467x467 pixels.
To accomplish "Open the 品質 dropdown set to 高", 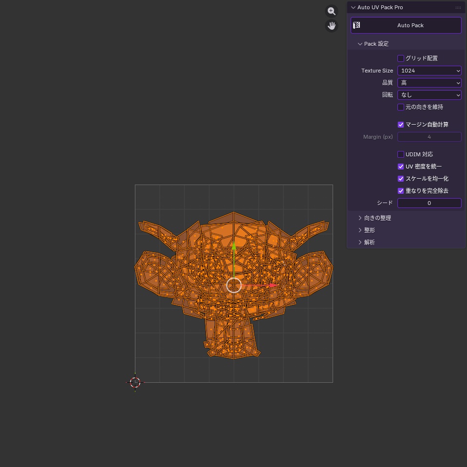I will click(429, 83).
